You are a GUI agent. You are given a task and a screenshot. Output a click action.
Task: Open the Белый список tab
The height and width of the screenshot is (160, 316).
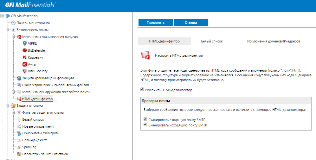pos(212,41)
